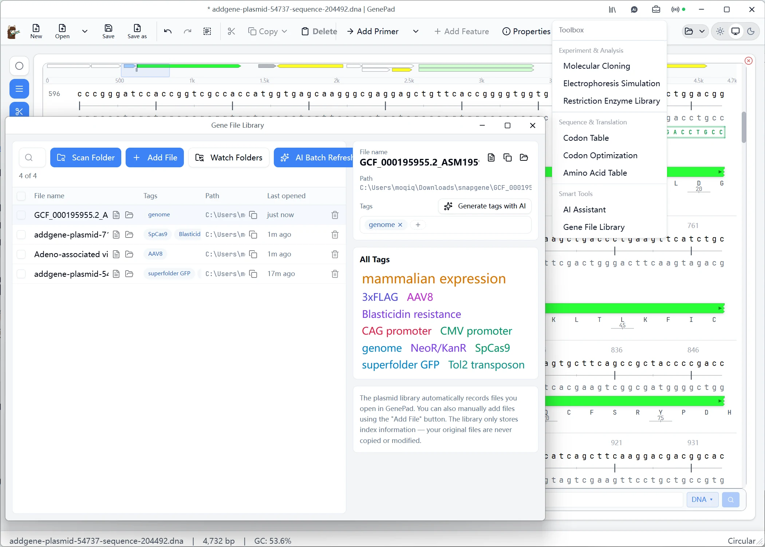Reveal folder icon in details panel
Viewport: 765px width, 547px height.
[524, 157]
